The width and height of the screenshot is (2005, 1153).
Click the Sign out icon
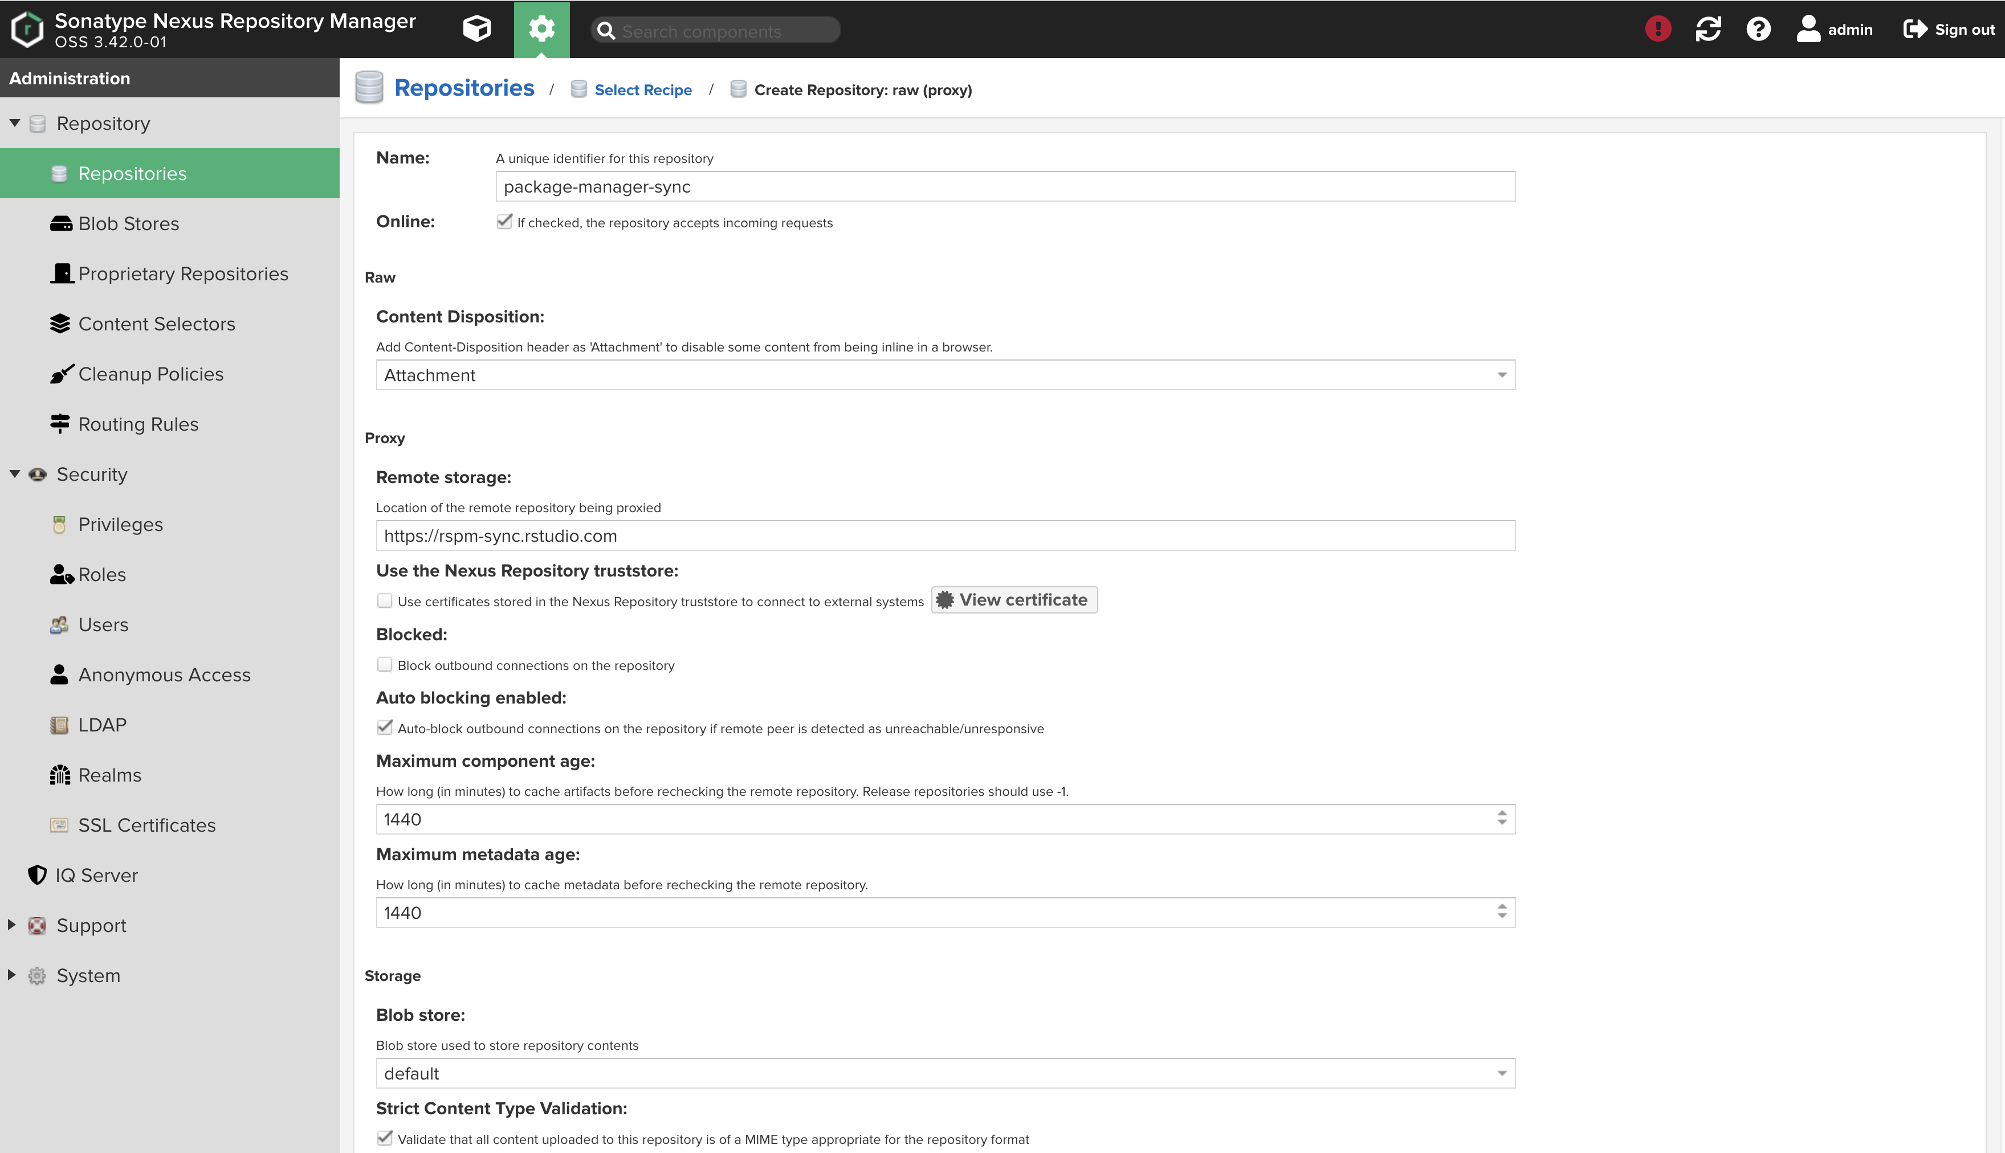point(1915,29)
